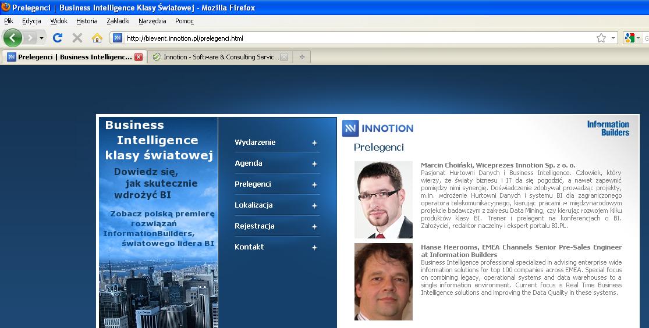Click Marcin Choiński's photo
649x328 pixels.
click(383, 200)
